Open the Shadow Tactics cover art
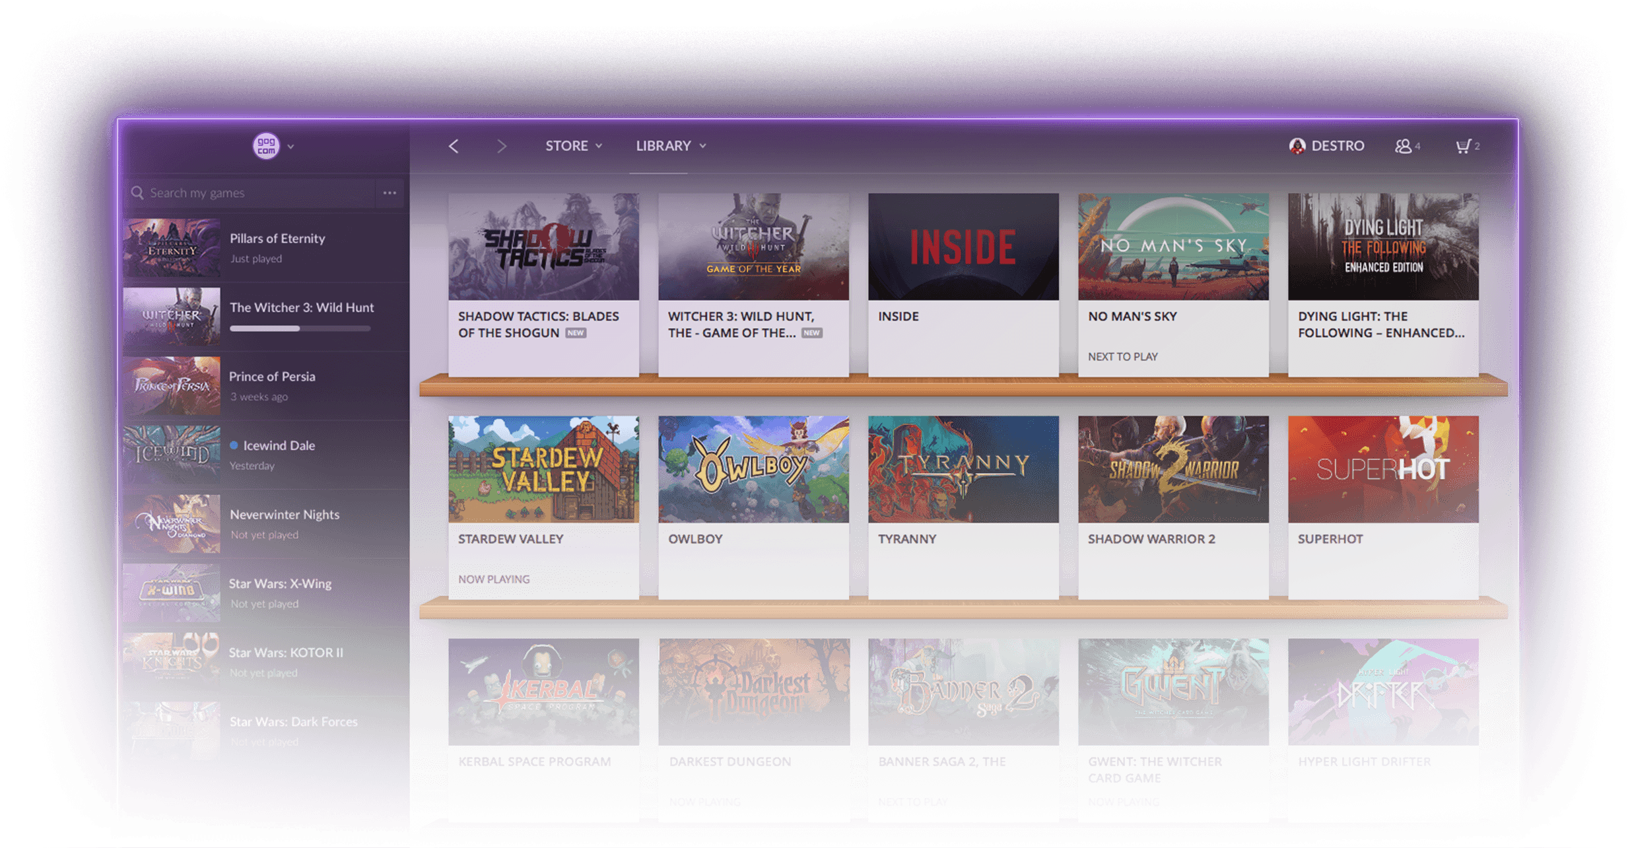 (x=543, y=246)
